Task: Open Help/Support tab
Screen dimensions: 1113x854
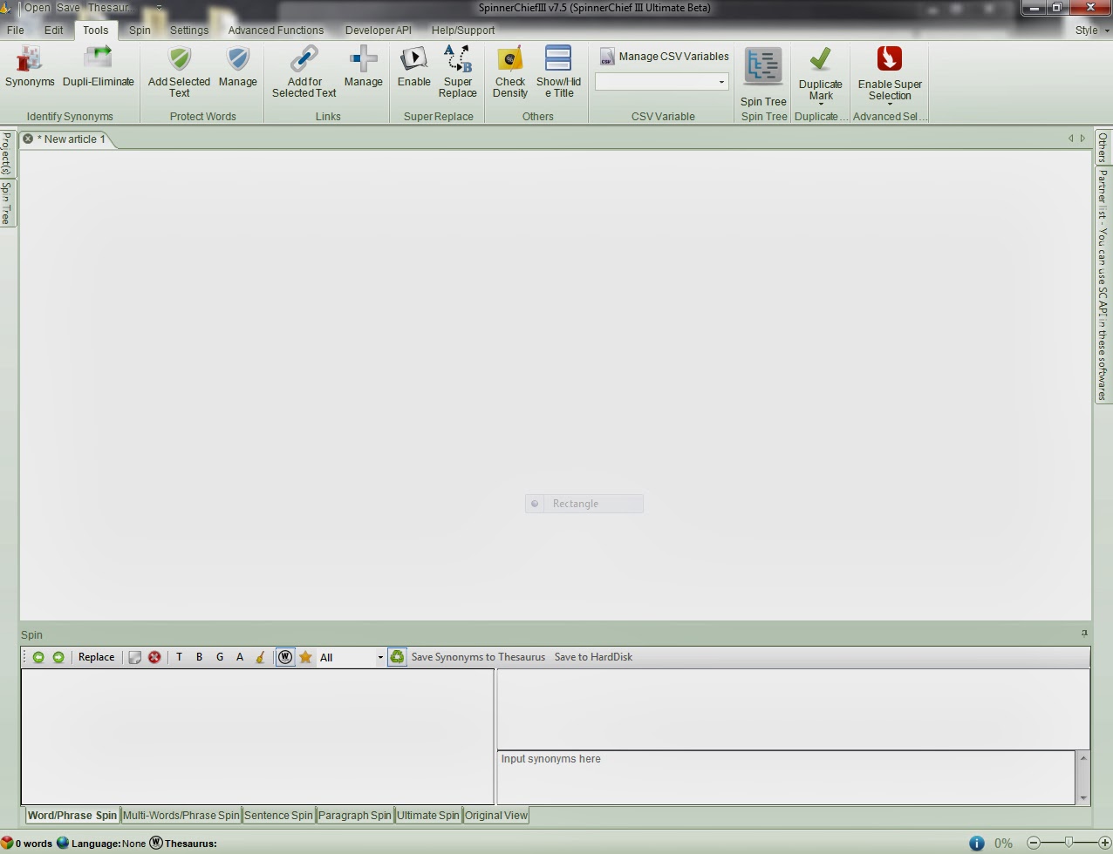Action: (463, 30)
